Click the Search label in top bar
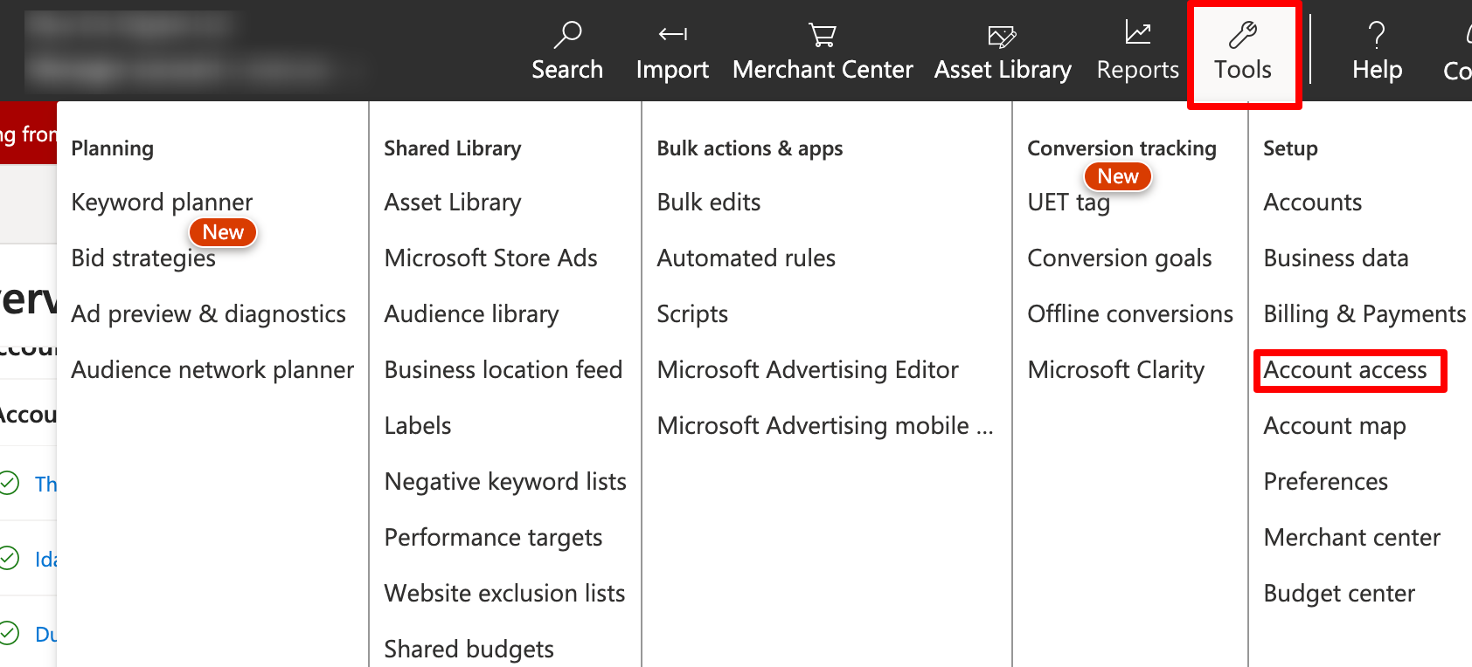1472x667 pixels. coord(567,70)
